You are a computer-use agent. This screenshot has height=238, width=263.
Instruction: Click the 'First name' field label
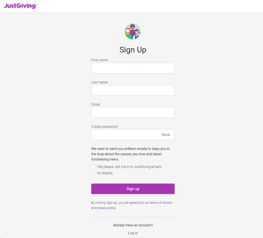tap(100, 60)
